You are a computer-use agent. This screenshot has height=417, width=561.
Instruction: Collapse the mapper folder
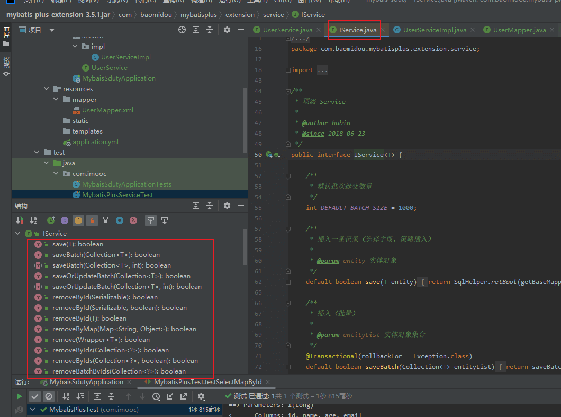tap(56, 99)
